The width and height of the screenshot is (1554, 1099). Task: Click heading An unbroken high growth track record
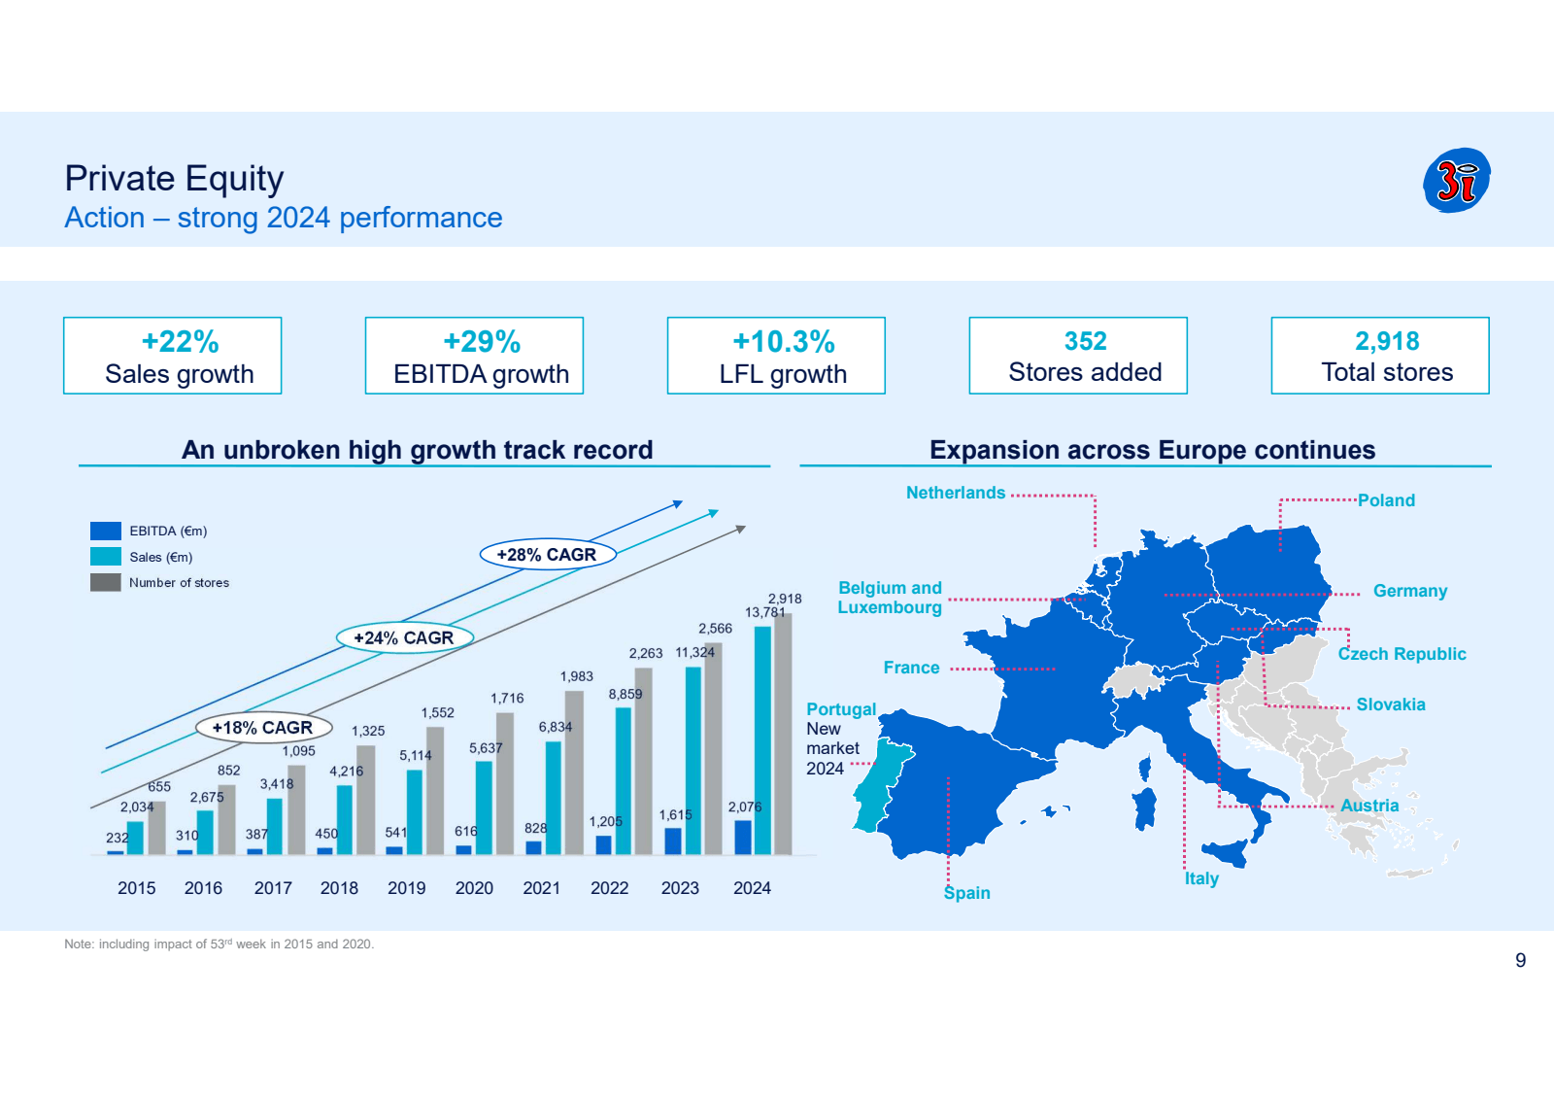pyautogui.click(x=418, y=450)
